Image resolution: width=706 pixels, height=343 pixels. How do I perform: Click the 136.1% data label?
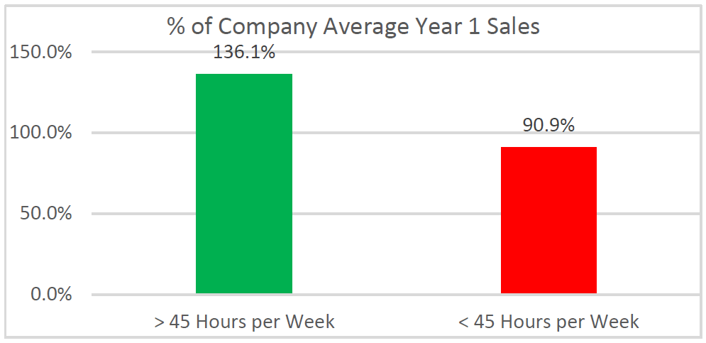click(x=243, y=53)
